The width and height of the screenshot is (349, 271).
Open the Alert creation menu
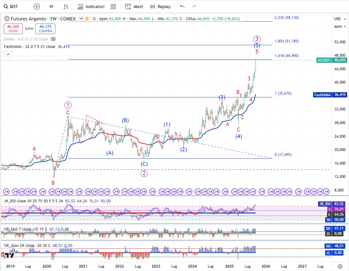pyautogui.click(x=134, y=6)
